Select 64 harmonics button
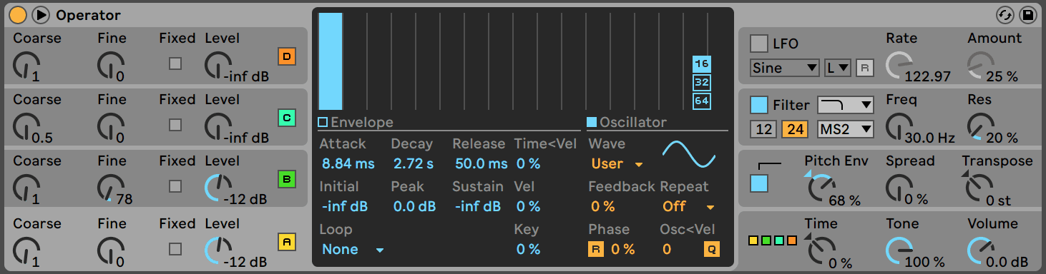 (701, 101)
